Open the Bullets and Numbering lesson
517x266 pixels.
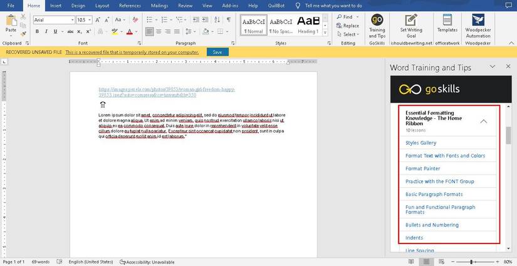click(432, 225)
